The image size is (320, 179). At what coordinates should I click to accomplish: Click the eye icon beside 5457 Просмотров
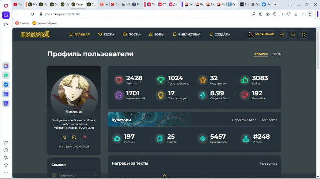[x=203, y=138]
